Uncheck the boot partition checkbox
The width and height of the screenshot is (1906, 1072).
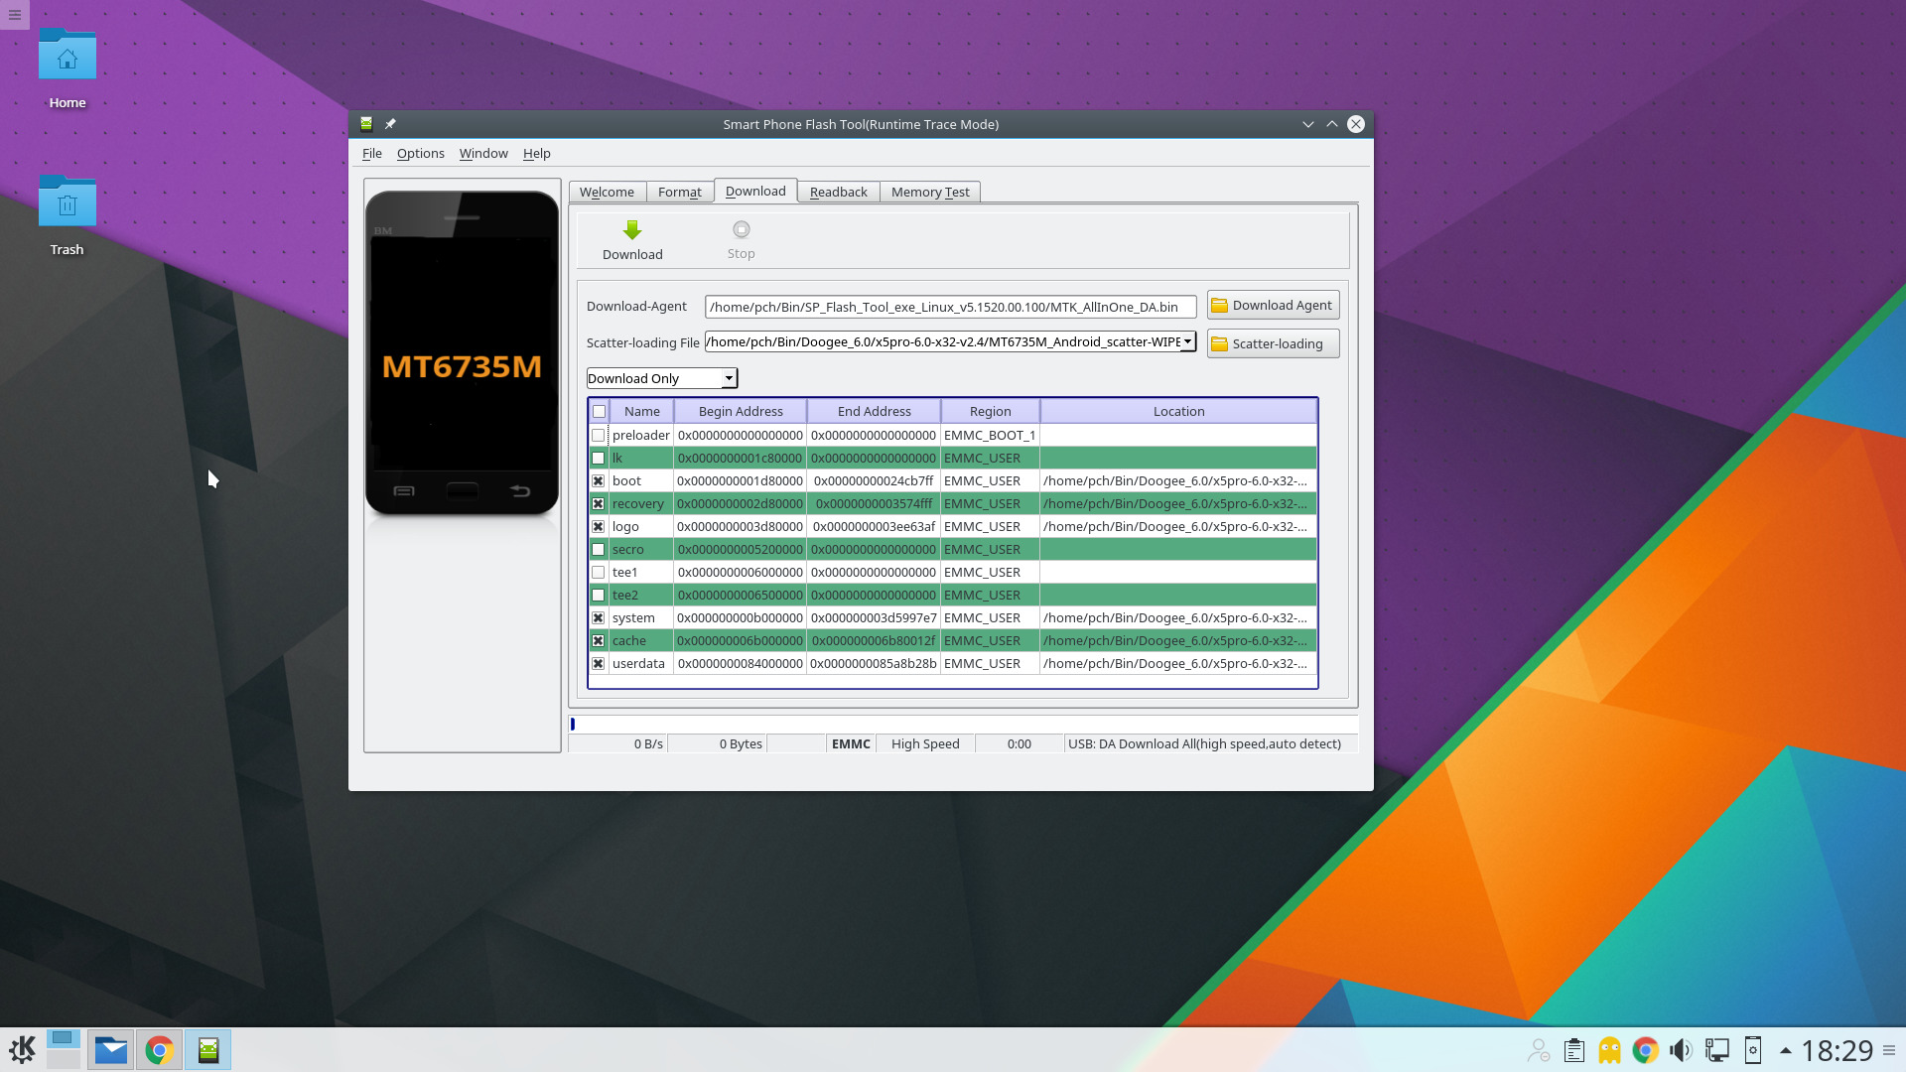coord(598,481)
